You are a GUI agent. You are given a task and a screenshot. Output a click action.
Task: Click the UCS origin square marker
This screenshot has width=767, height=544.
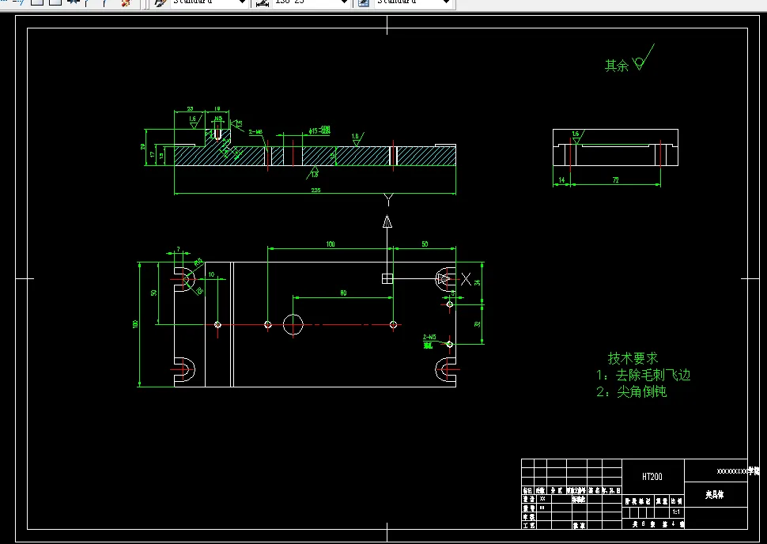(x=387, y=278)
